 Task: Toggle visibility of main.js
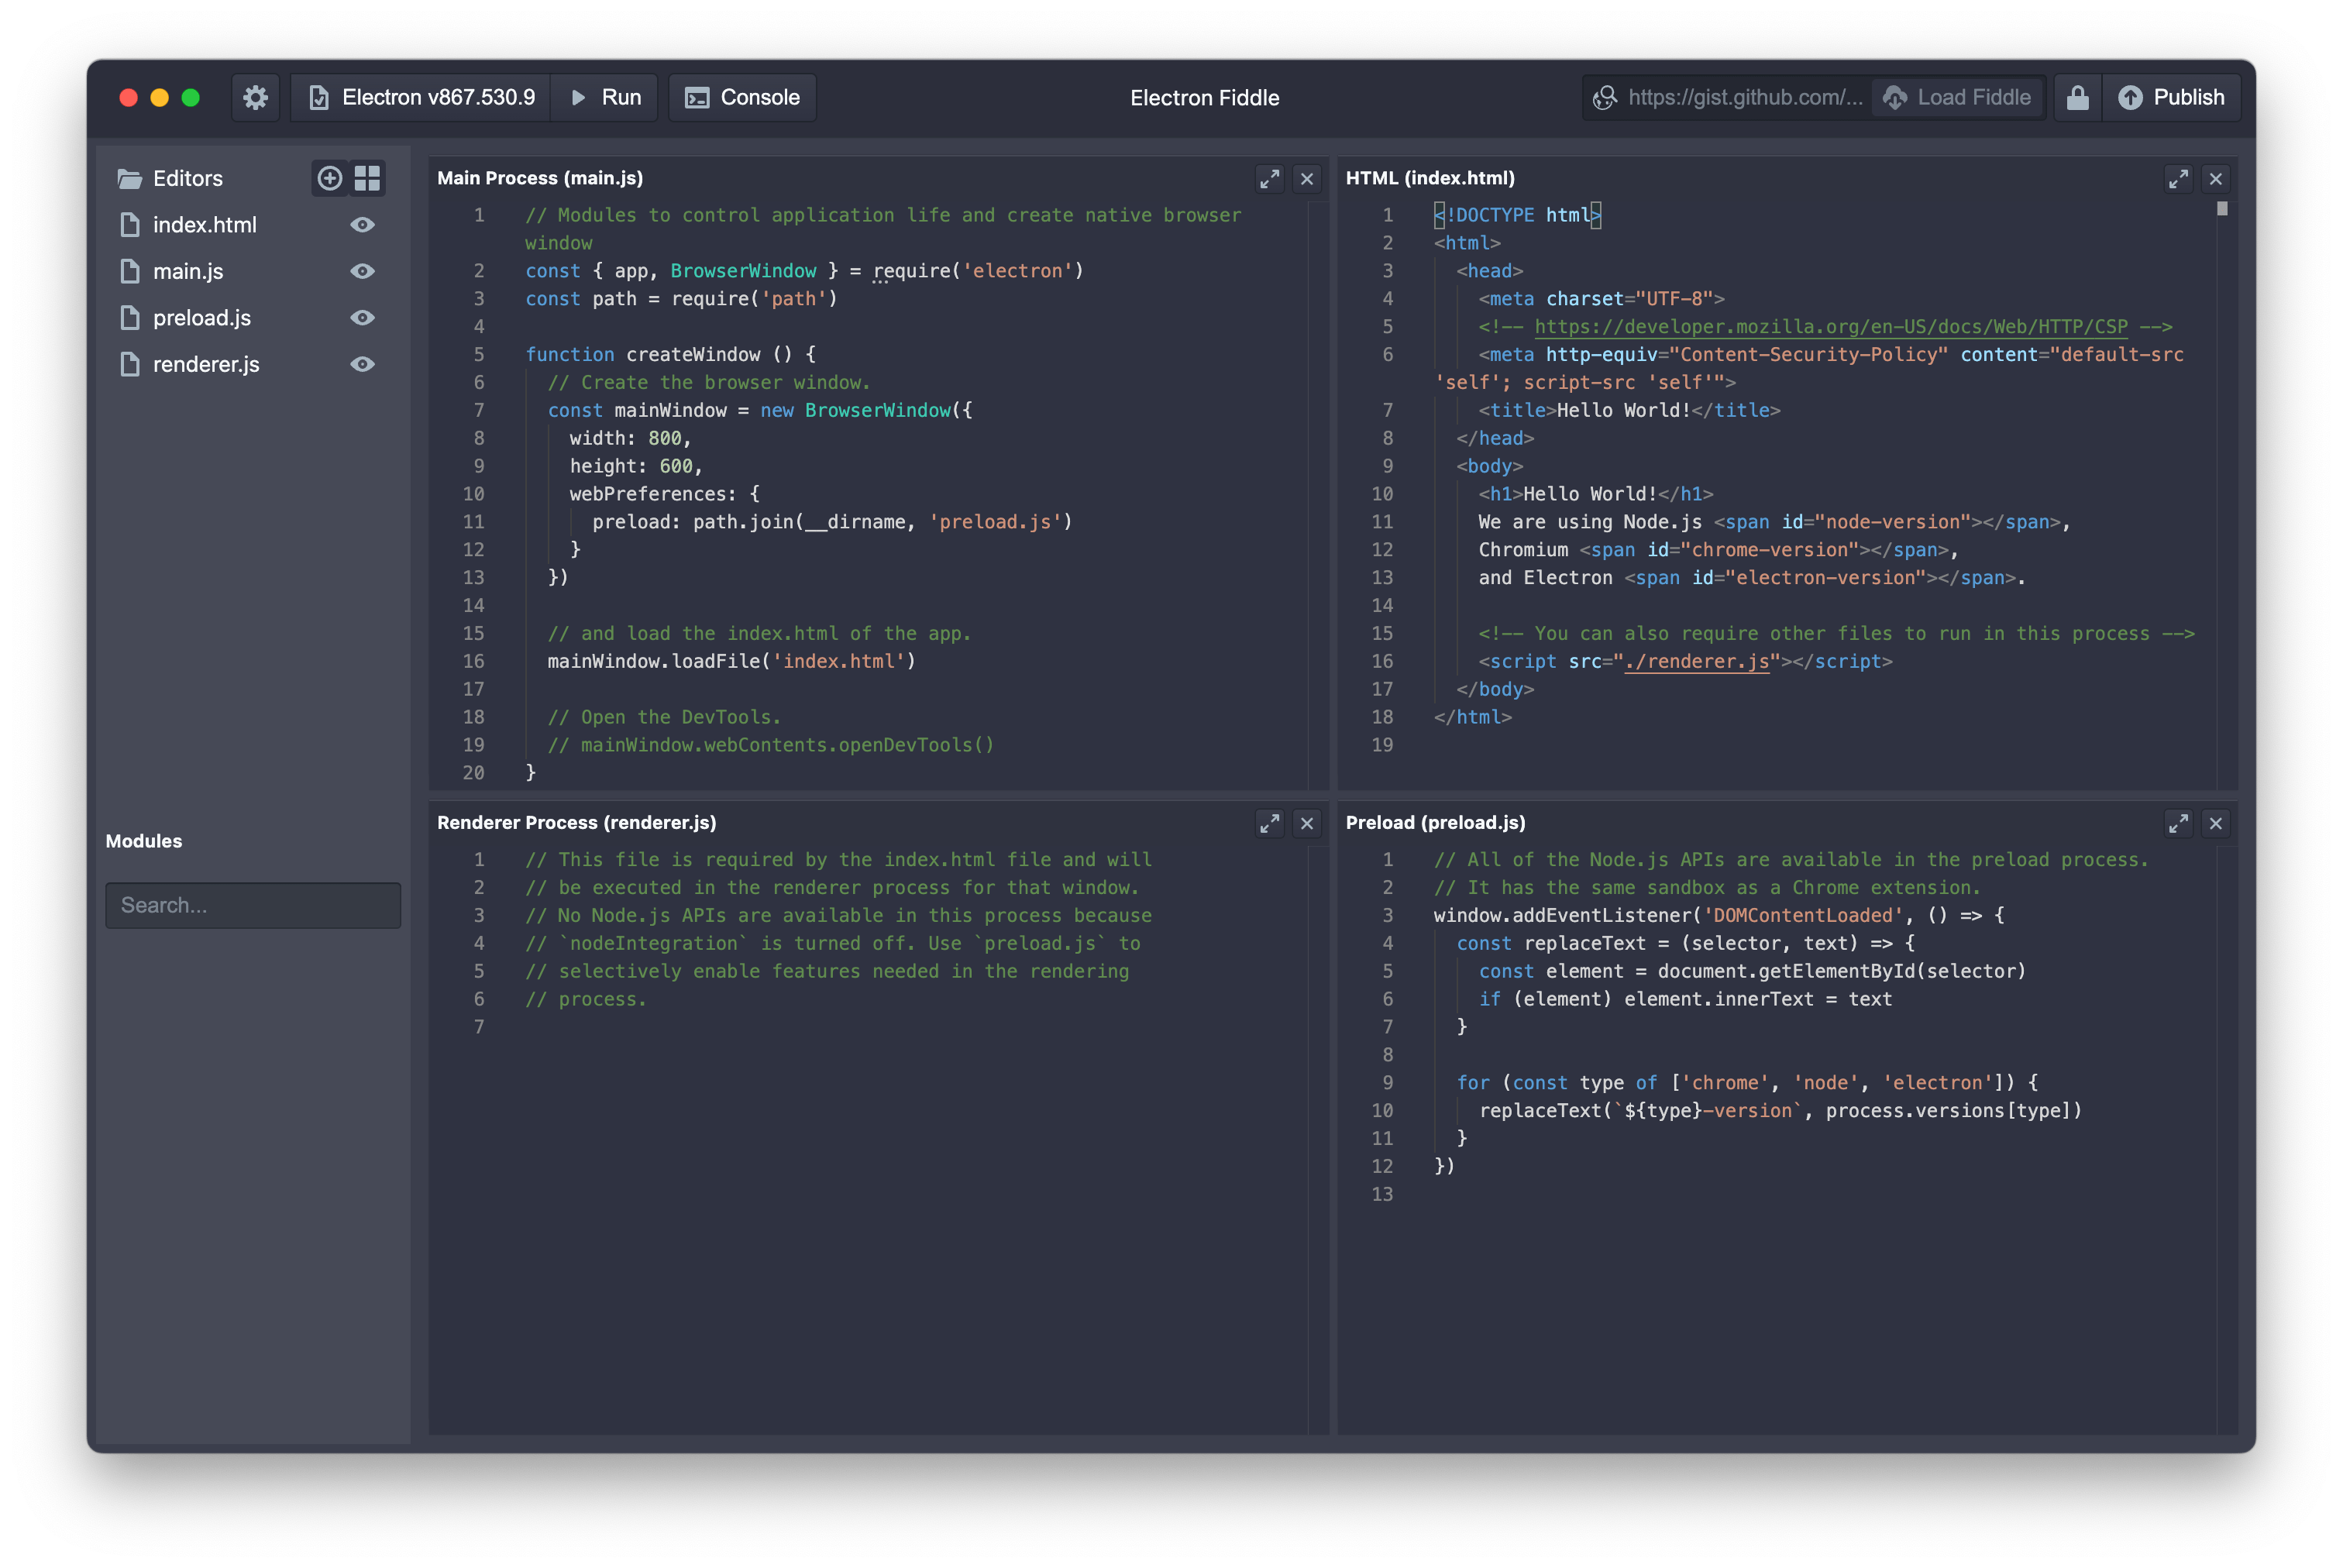tap(362, 271)
